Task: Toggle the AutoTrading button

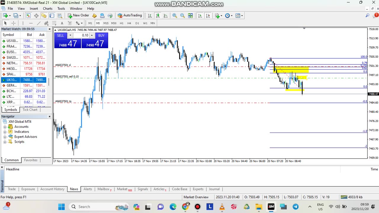Action: [130, 15]
